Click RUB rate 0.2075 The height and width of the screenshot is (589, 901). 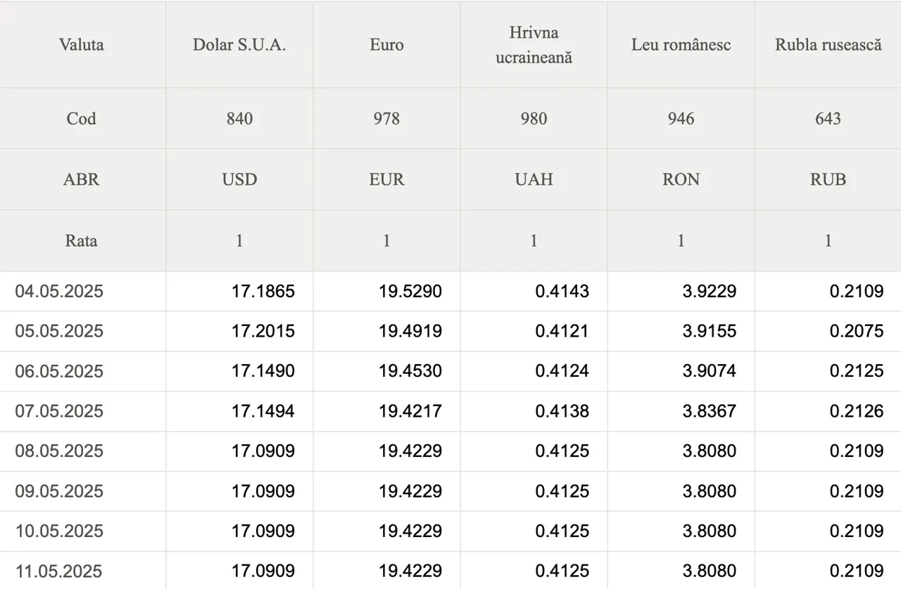857,331
